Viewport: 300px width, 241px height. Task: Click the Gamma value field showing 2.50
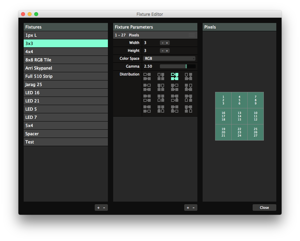tap(148, 66)
